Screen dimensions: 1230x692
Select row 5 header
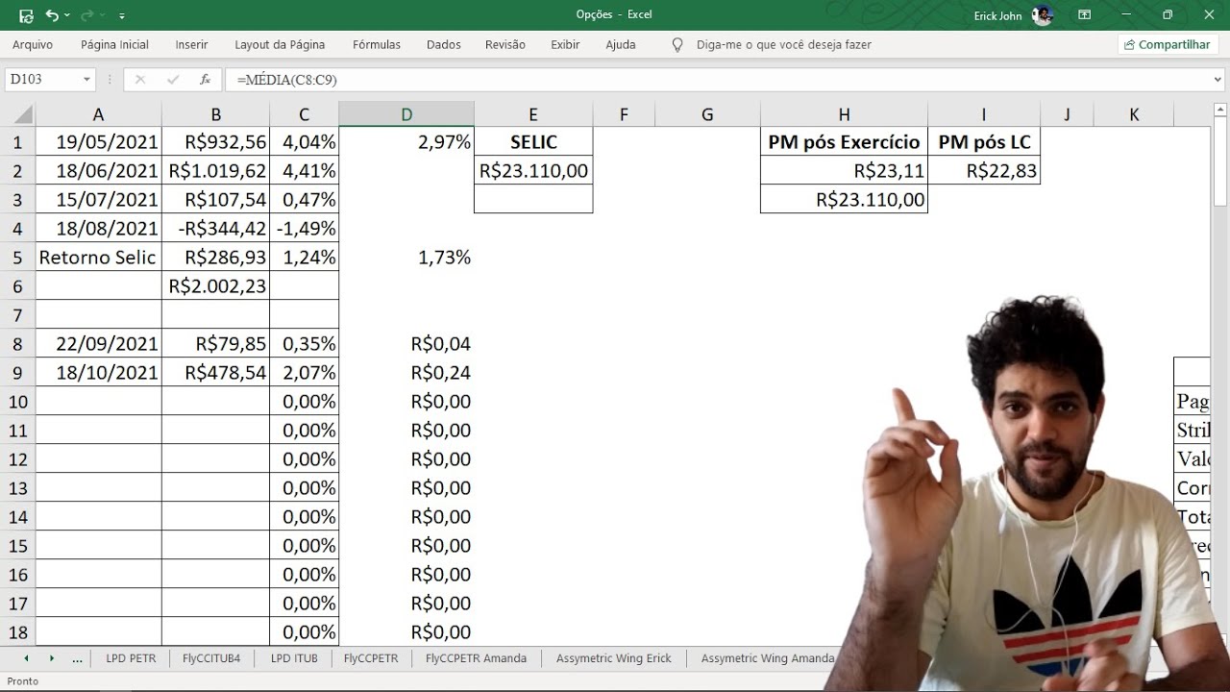point(18,258)
